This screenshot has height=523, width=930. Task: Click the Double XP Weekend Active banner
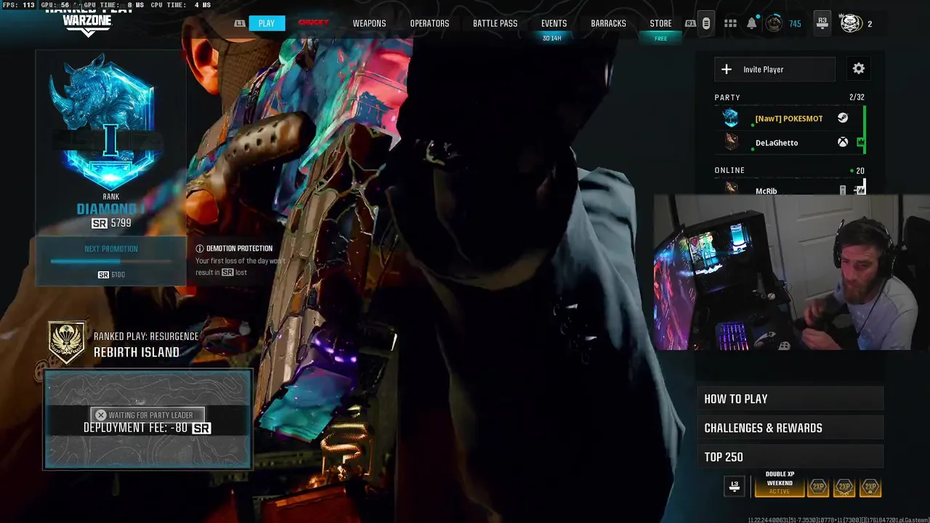(x=780, y=484)
